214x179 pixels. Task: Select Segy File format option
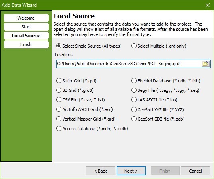165,90
